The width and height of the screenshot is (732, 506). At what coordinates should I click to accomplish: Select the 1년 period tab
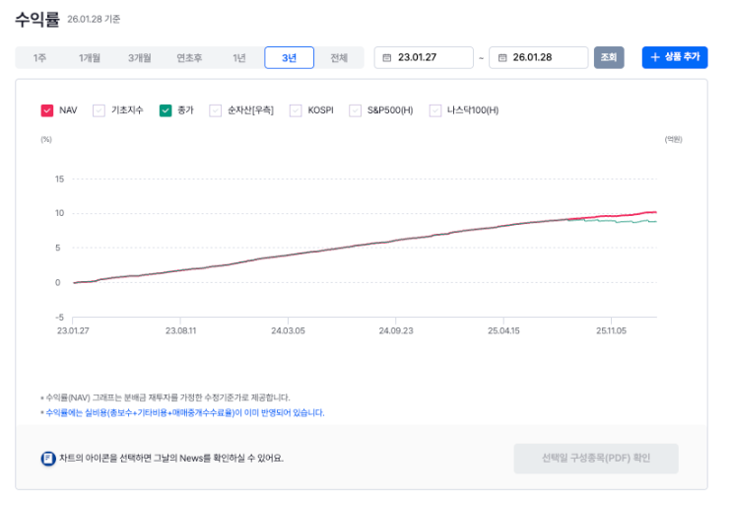click(239, 58)
